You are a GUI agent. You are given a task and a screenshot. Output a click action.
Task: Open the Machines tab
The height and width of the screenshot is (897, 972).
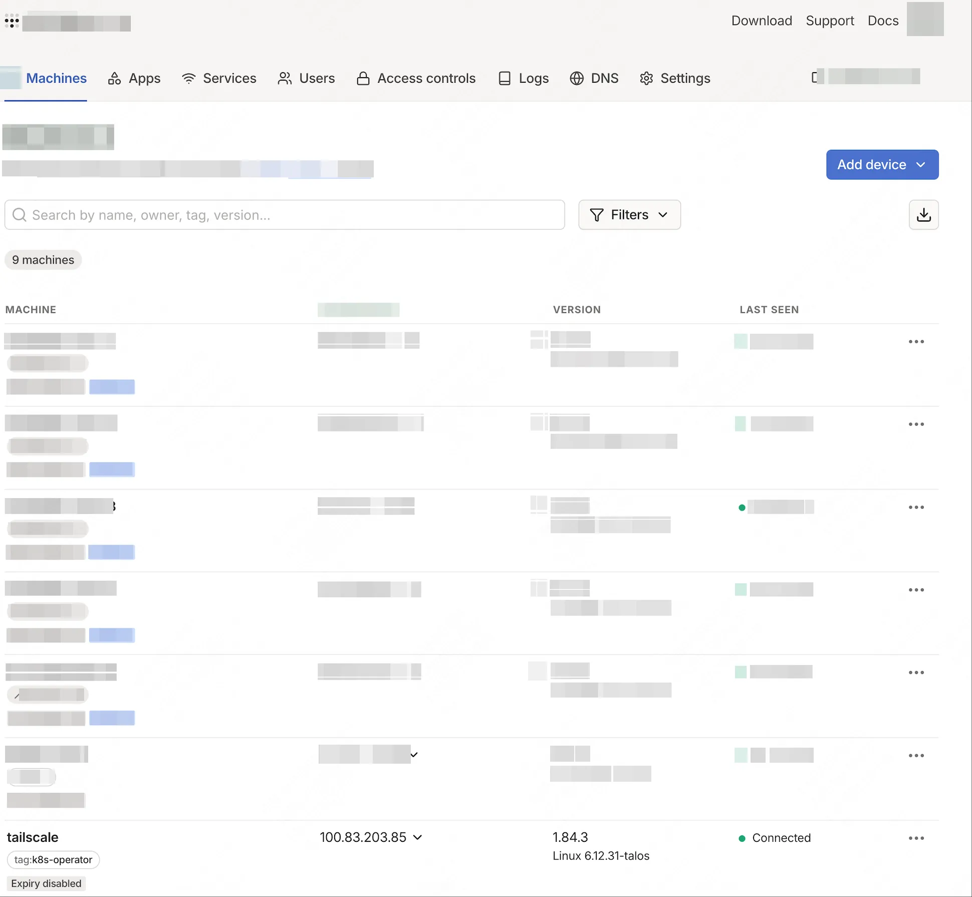tap(56, 78)
